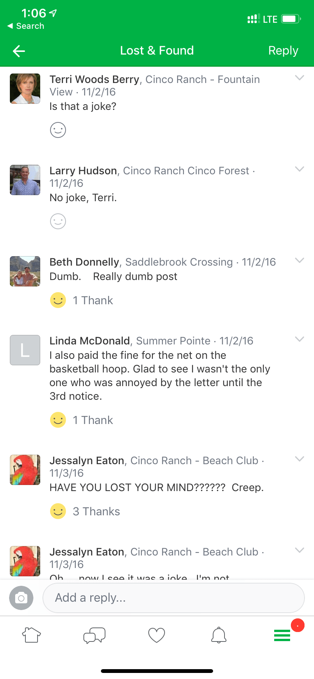Tap the Reply button in header
This screenshot has width=314, height=679.
point(283,51)
